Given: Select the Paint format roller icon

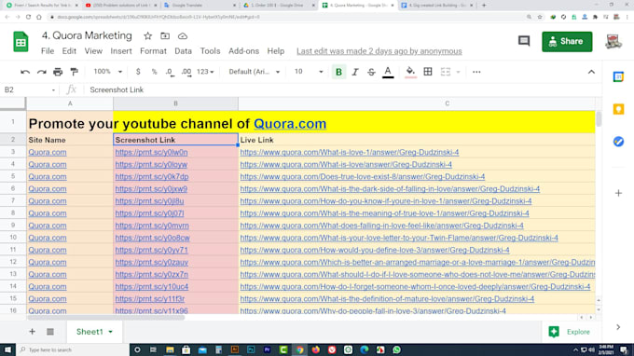Looking at the screenshot, I should tap(74, 72).
